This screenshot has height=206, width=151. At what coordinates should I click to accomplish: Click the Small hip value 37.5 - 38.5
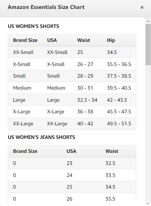119,76
